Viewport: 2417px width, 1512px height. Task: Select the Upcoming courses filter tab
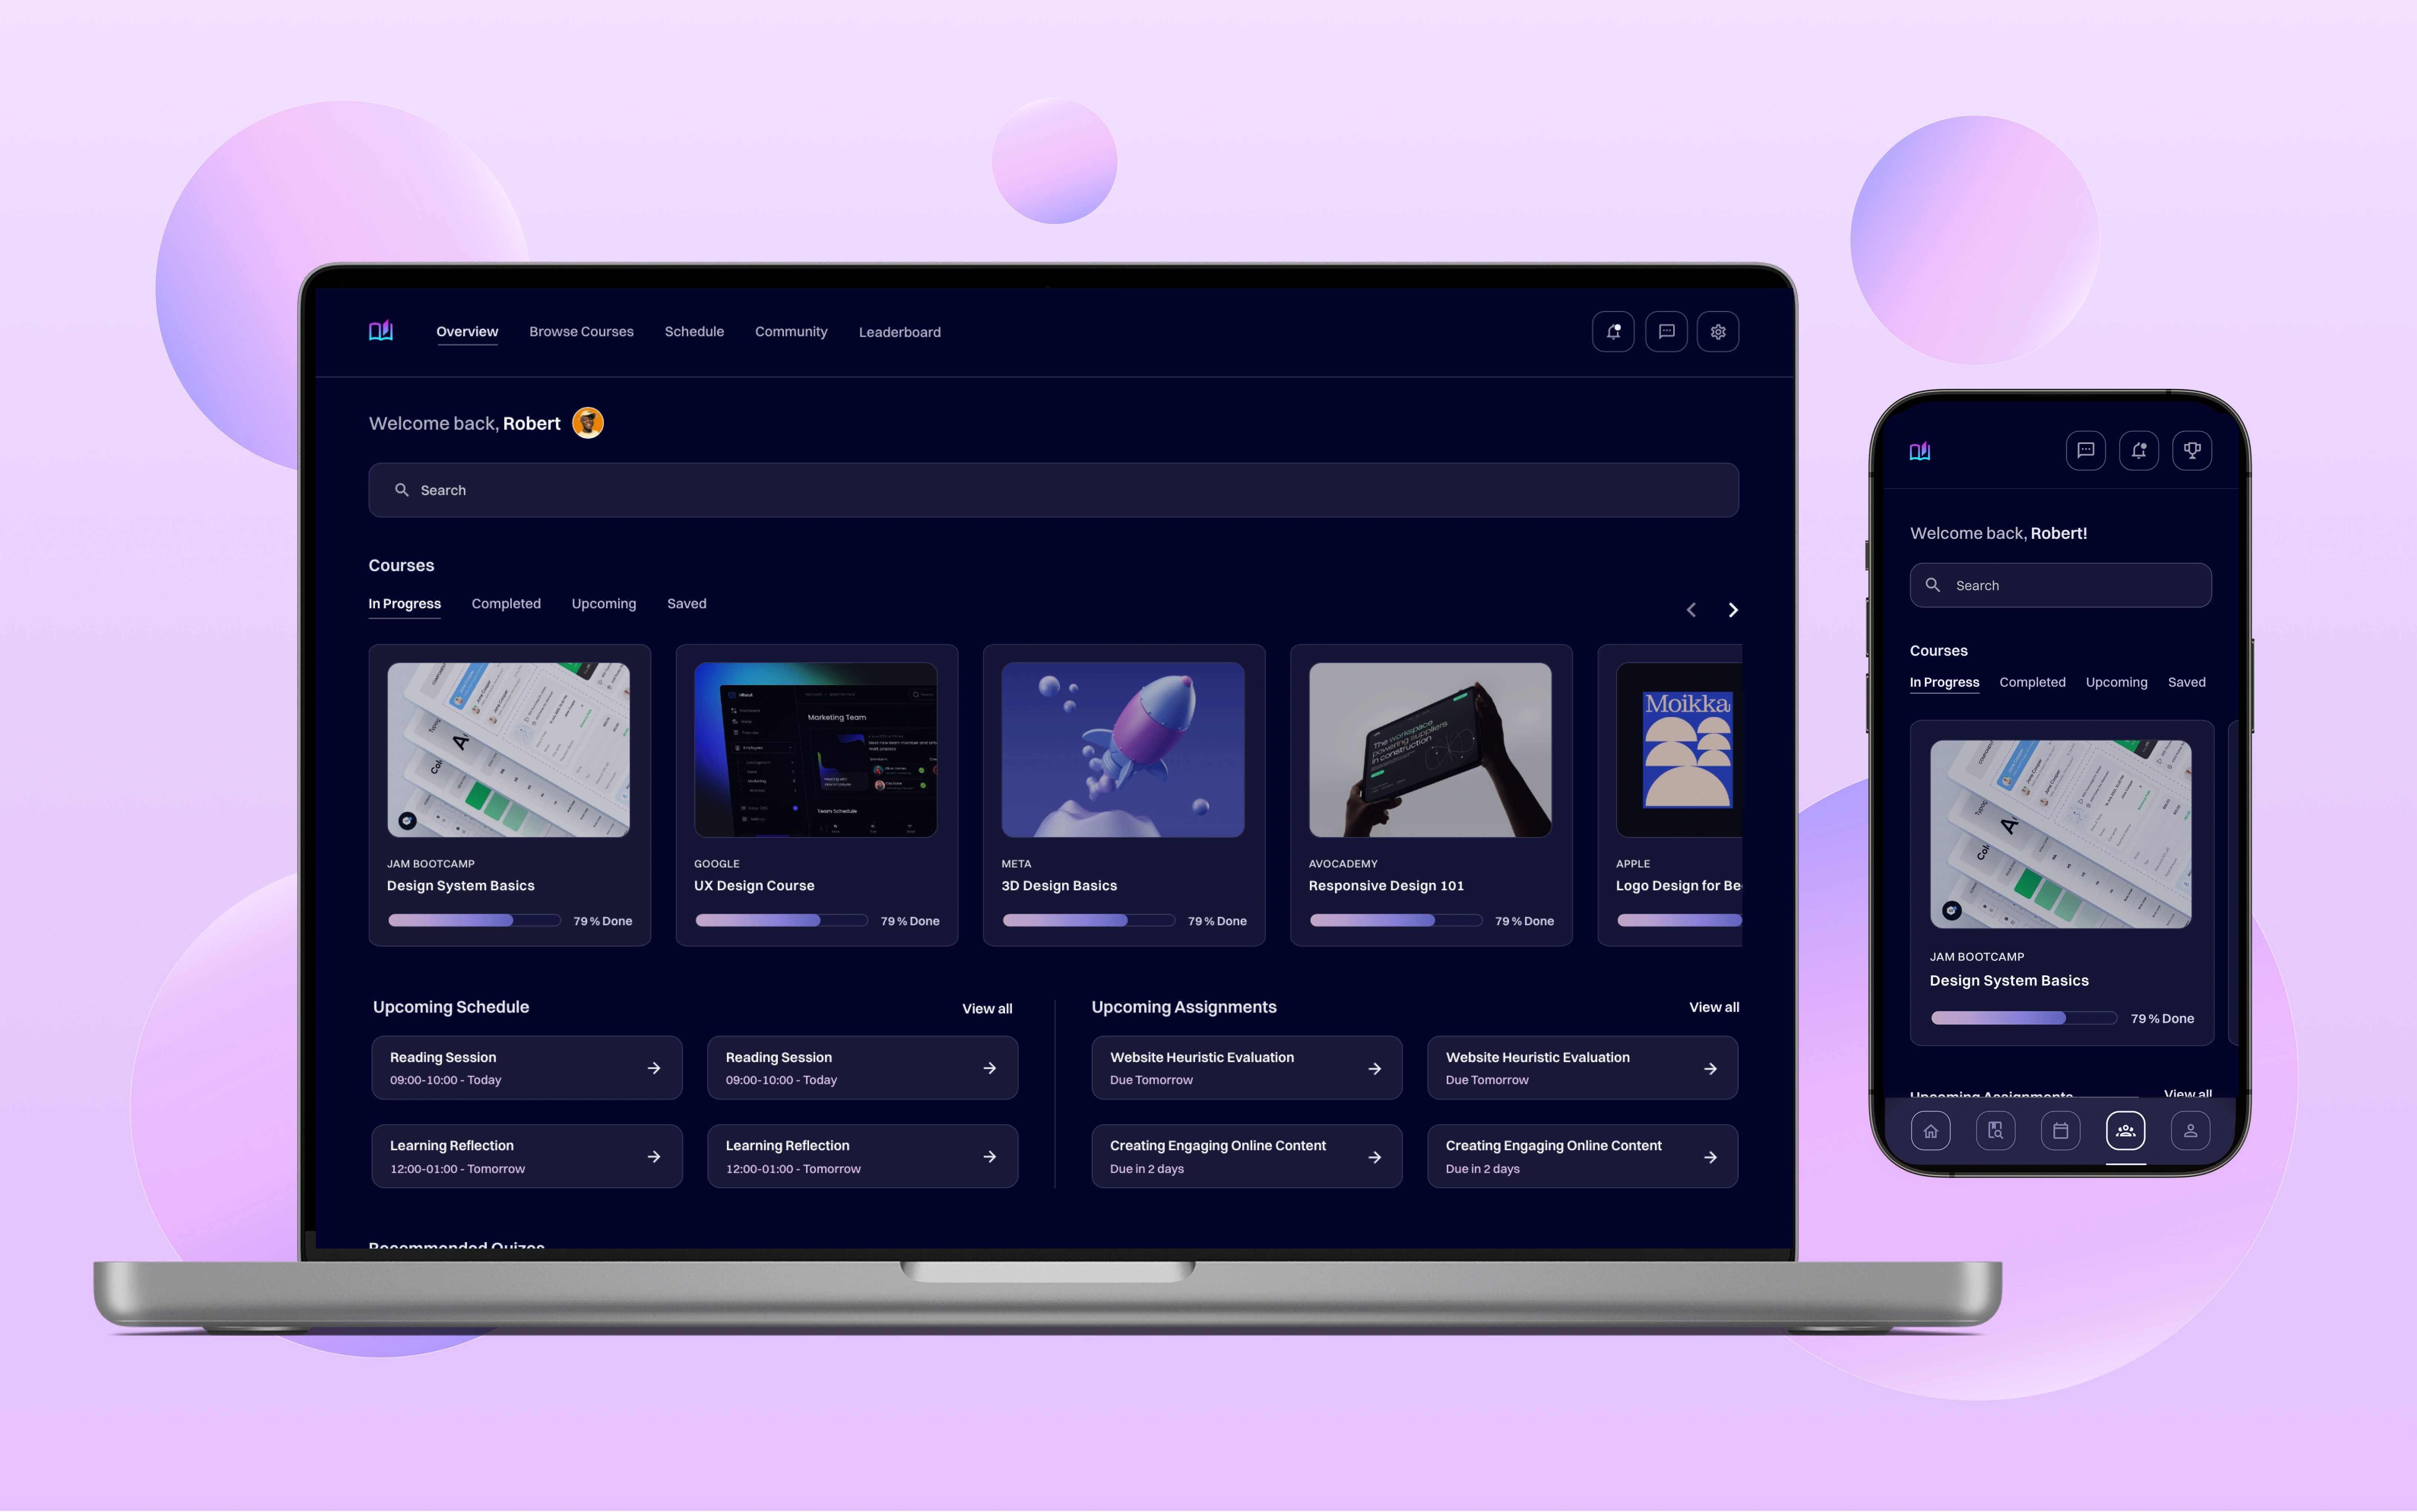(x=603, y=603)
